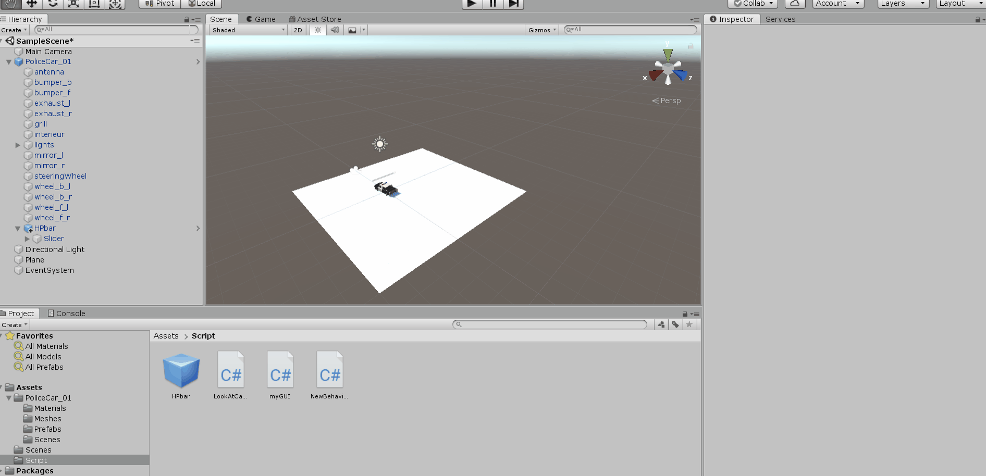The height and width of the screenshot is (476, 986).
Task: Click the X axis on scene gizmo
Action: 655,76
